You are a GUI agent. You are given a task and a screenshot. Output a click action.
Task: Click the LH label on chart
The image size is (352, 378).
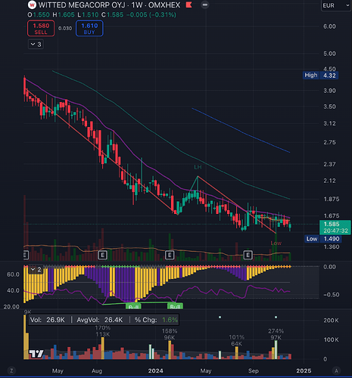pyautogui.click(x=198, y=167)
